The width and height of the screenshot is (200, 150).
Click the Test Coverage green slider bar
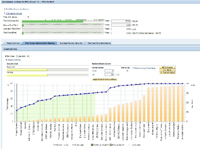pos(52,21)
